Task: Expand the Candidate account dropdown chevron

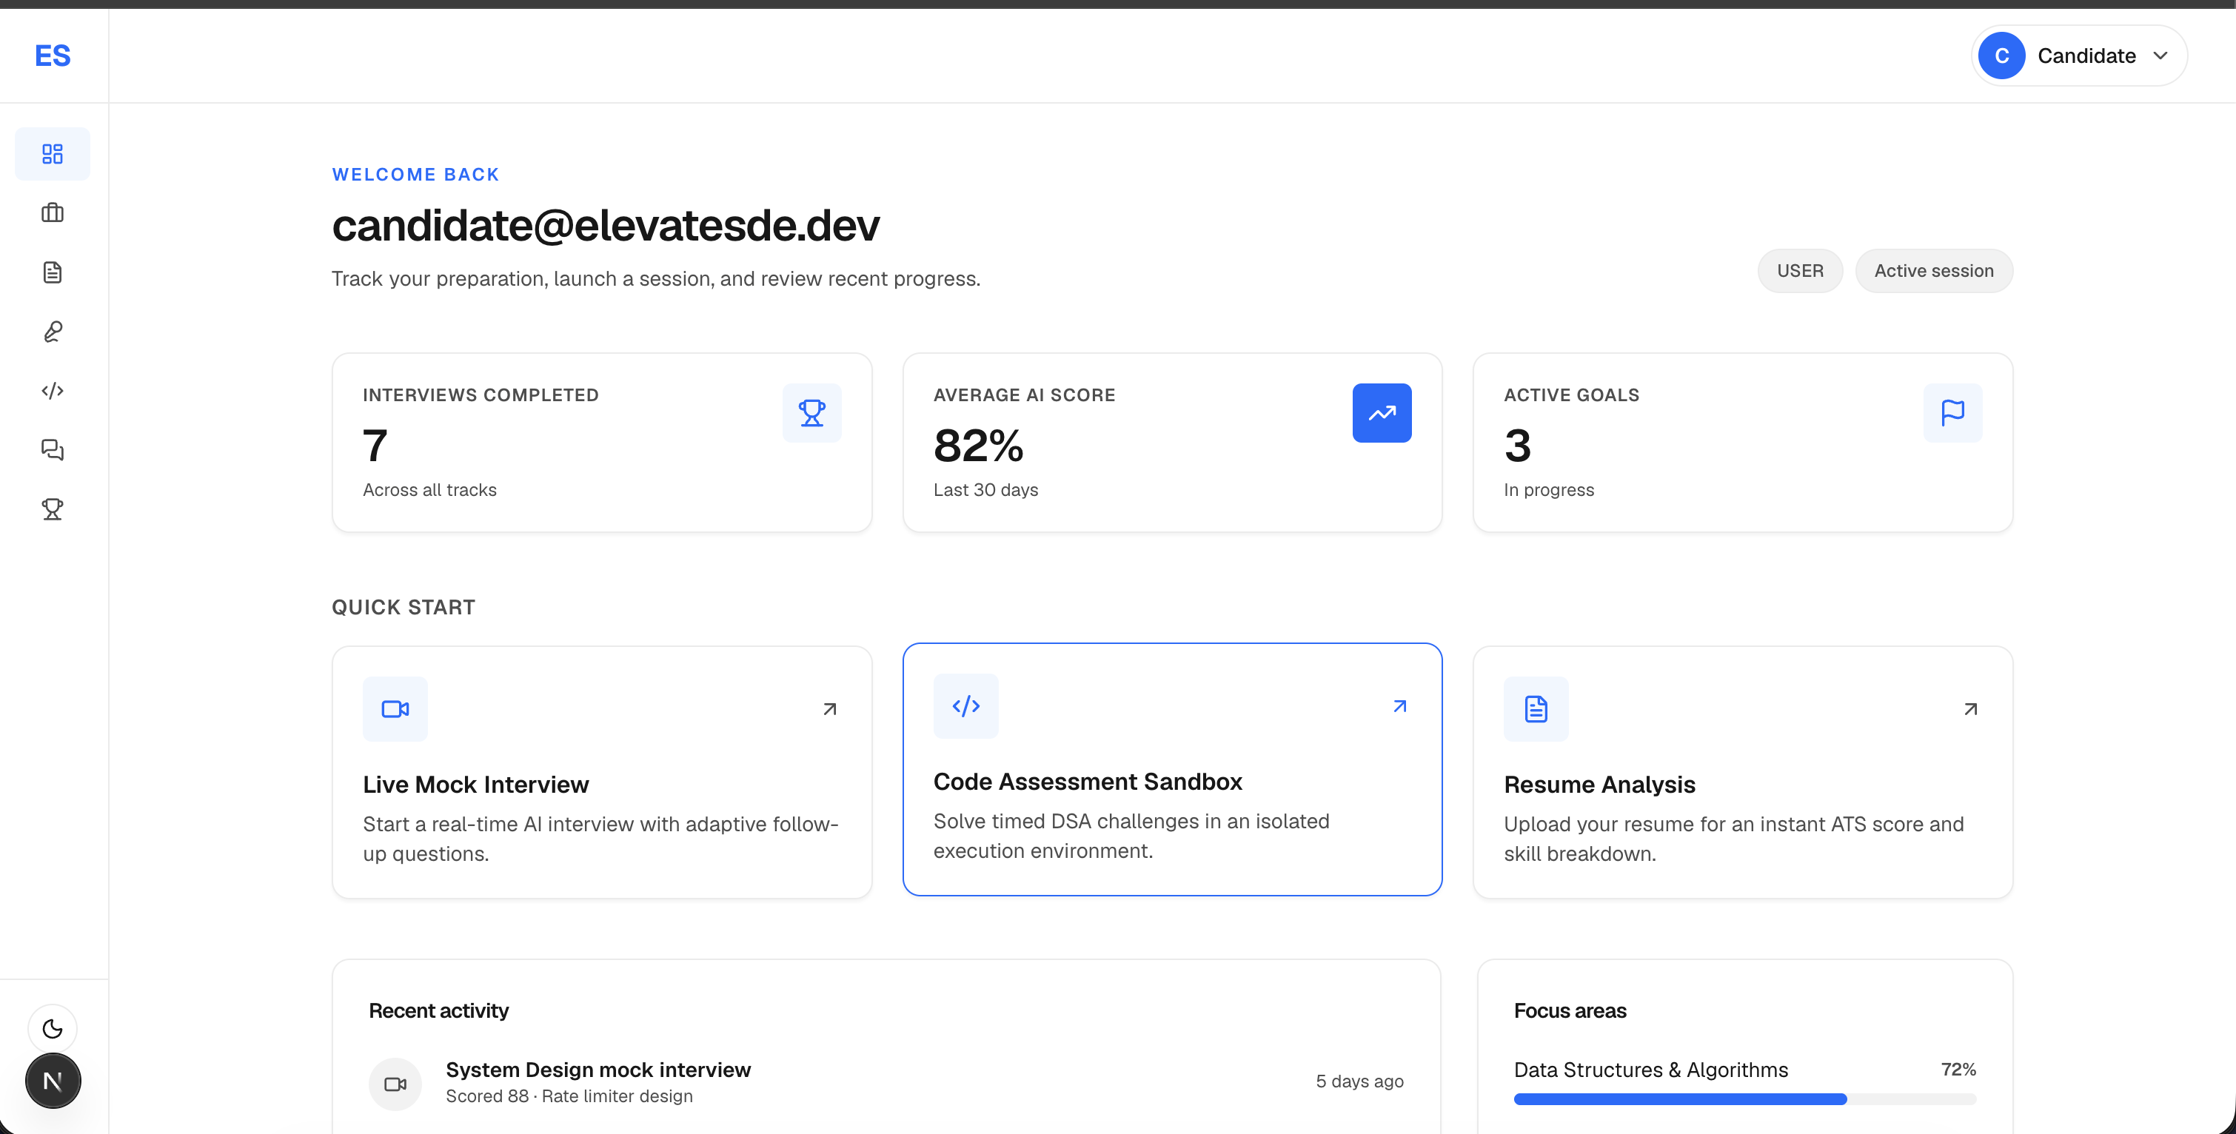Action: 2160,56
